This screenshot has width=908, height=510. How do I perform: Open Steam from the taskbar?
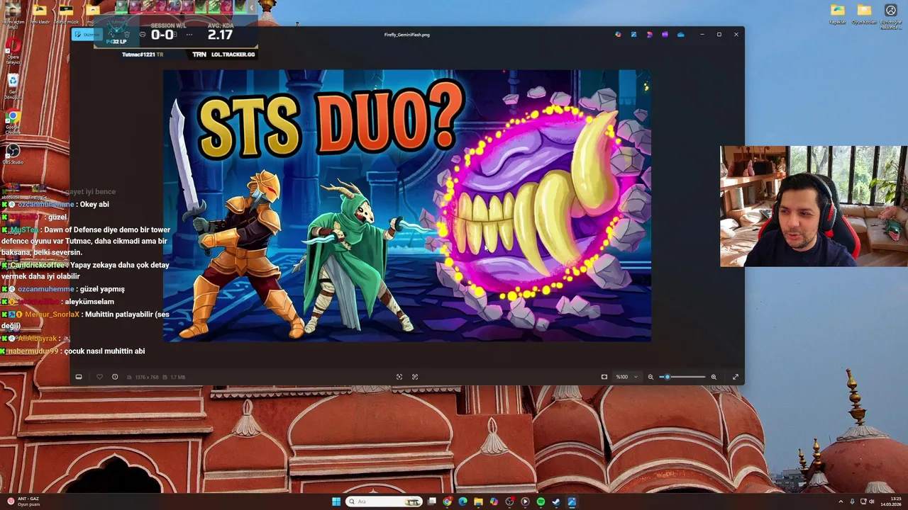(556, 501)
